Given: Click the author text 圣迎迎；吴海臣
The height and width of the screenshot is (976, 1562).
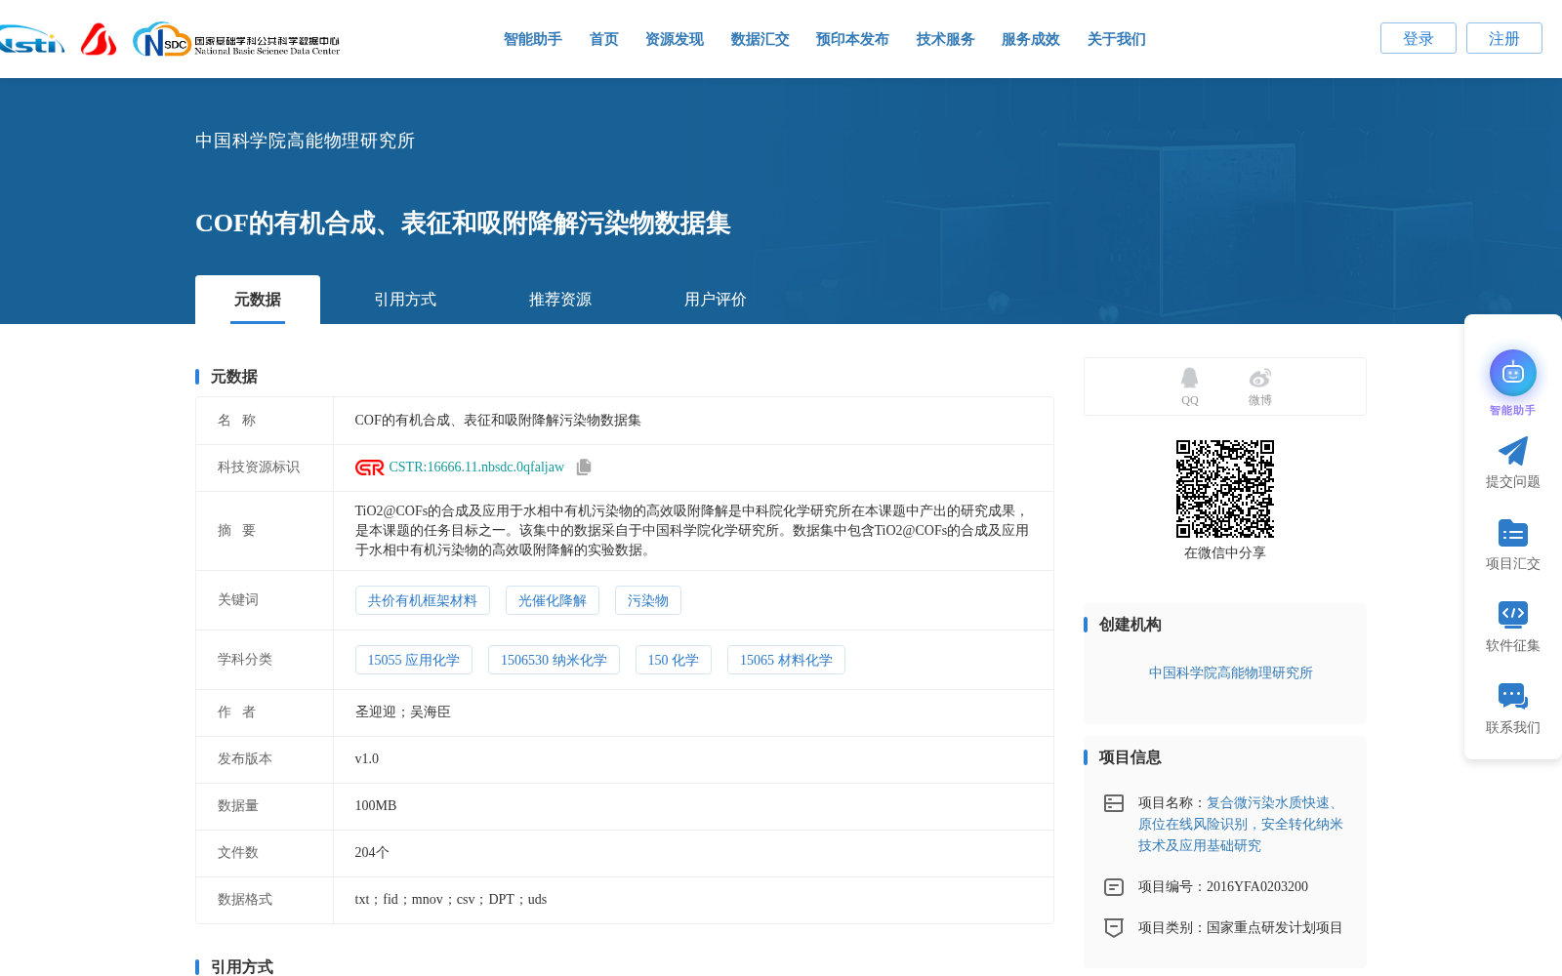Looking at the screenshot, I should (x=402, y=712).
